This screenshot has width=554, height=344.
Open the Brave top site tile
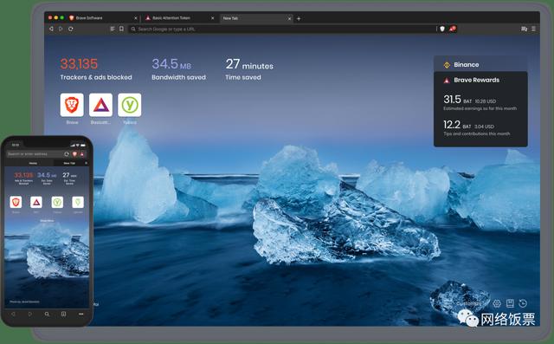click(x=72, y=105)
